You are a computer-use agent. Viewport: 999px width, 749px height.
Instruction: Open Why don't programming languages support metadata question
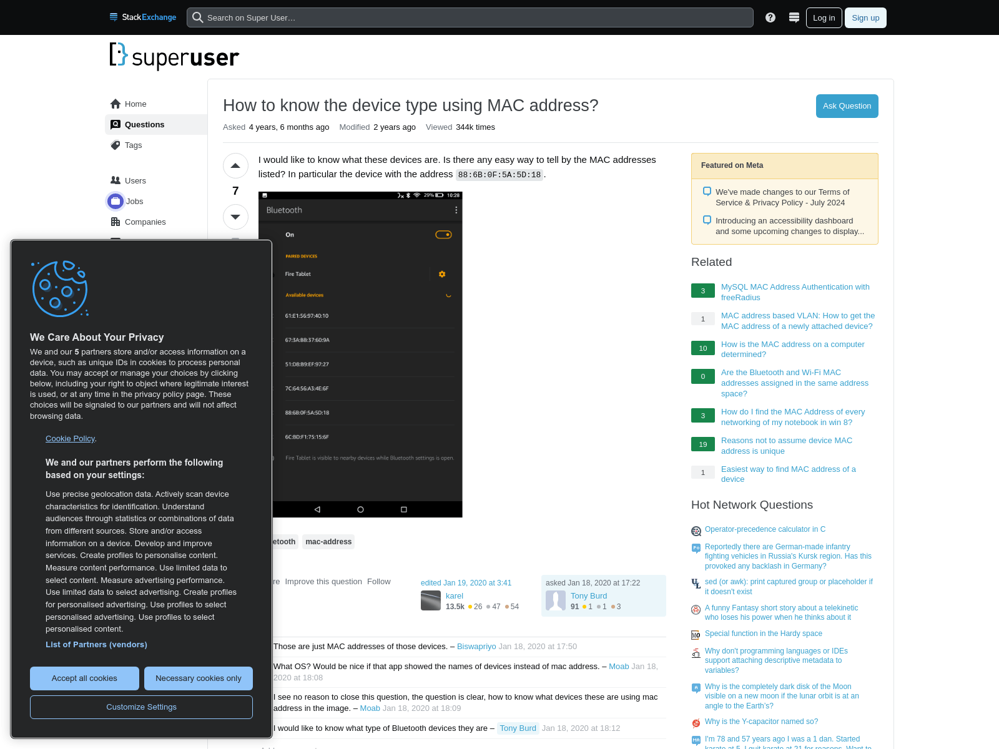tap(776, 660)
